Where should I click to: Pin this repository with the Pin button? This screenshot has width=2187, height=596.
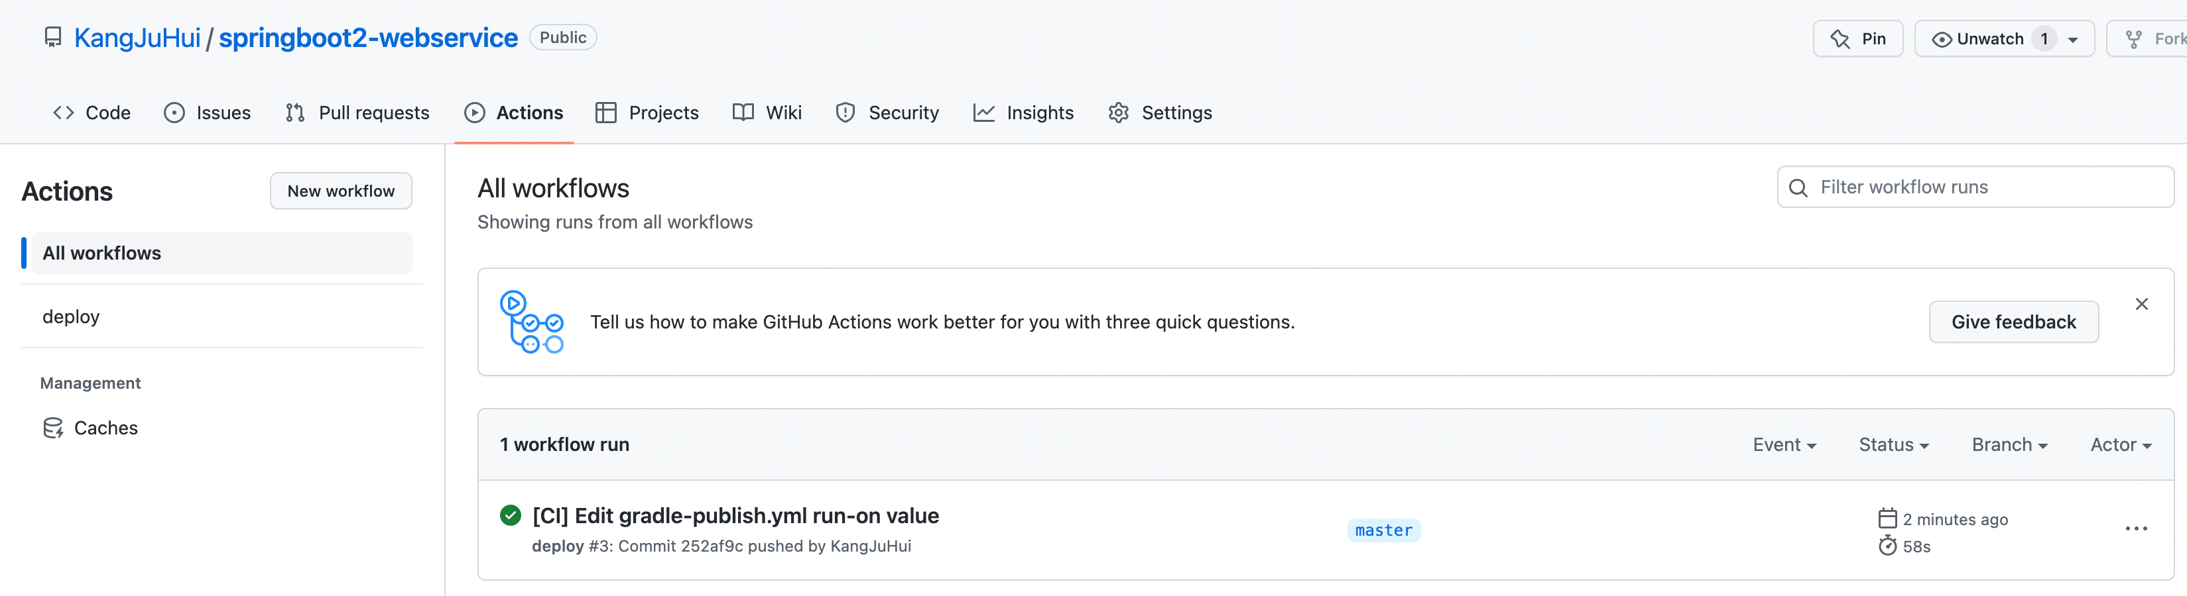1857,39
